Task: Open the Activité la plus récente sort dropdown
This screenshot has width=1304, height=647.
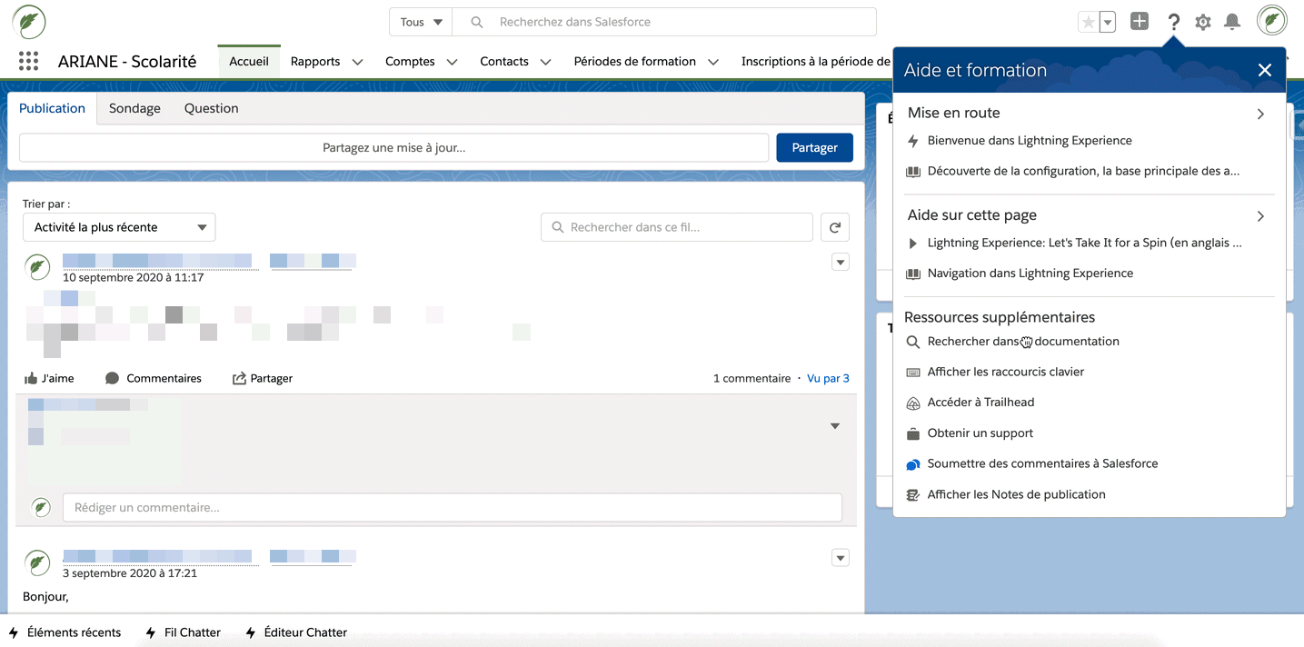Action: pyautogui.click(x=119, y=227)
